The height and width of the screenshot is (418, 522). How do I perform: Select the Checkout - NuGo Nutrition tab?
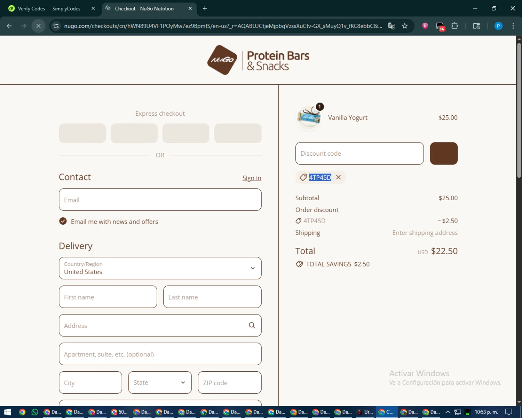(x=144, y=8)
